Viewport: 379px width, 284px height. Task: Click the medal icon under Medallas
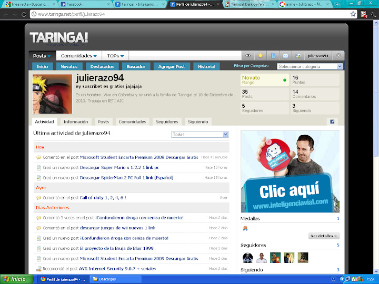point(245,228)
